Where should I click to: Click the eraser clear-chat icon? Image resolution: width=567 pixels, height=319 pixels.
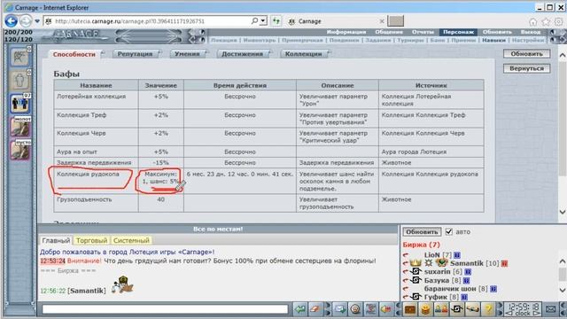click(x=315, y=309)
